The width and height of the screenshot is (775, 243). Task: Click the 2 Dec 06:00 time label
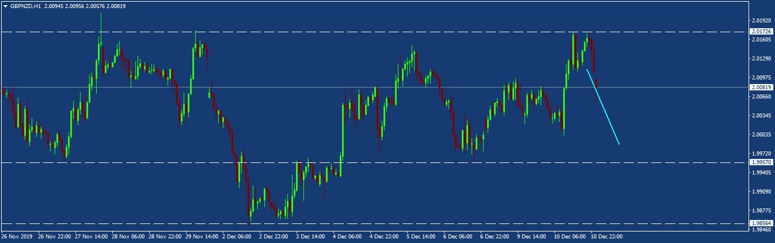click(x=237, y=237)
